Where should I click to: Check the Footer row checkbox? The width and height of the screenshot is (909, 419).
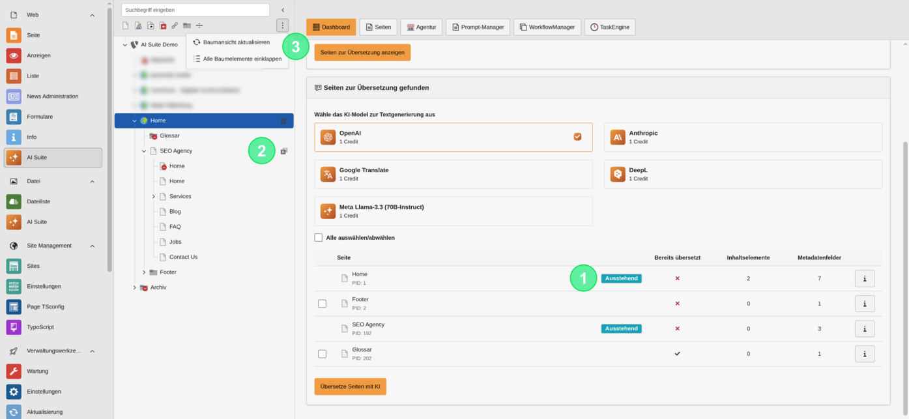click(322, 304)
